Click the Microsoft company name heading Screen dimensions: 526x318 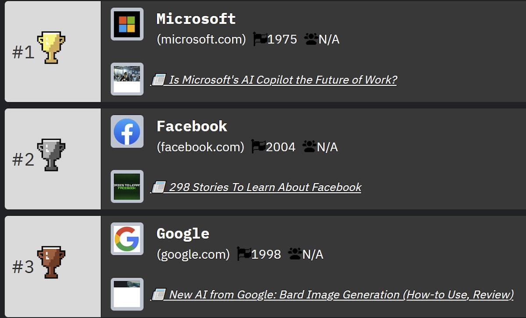(x=196, y=19)
